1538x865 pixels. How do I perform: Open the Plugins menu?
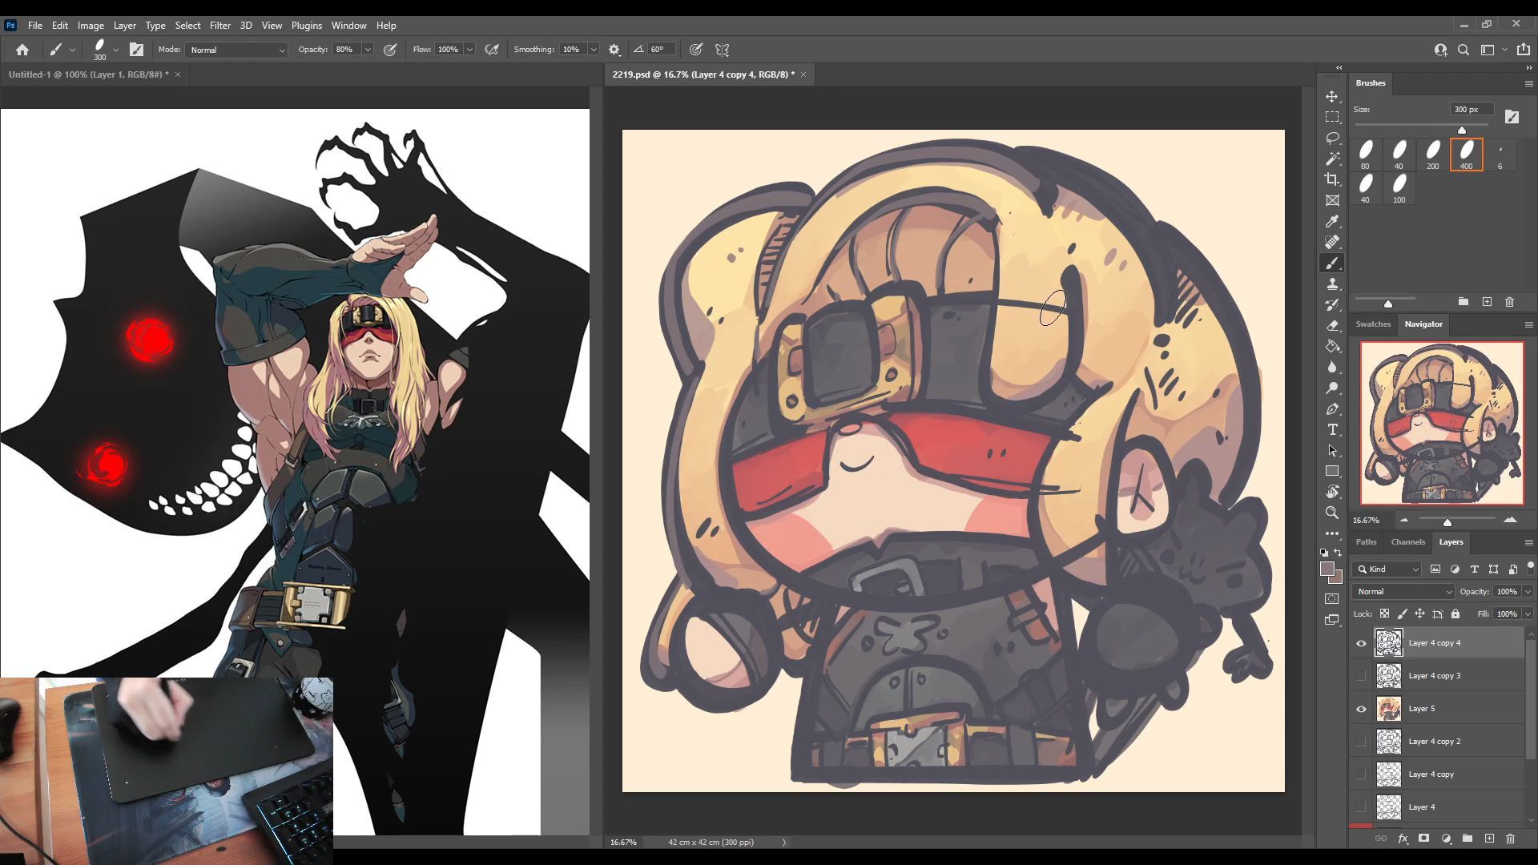coord(306,26)
